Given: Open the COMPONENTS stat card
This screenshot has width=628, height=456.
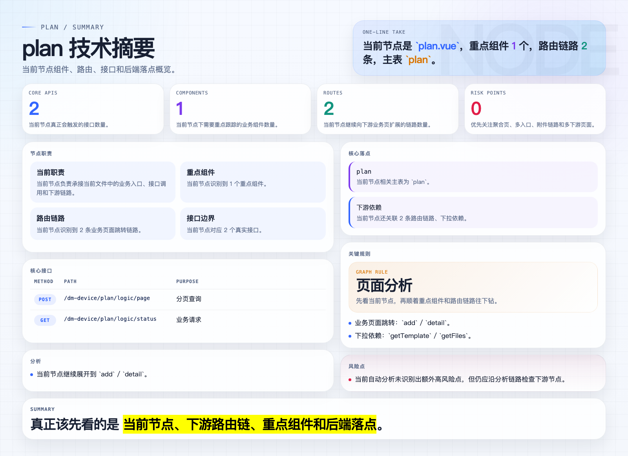Looking at the screenshot, I should coord(241,109).
